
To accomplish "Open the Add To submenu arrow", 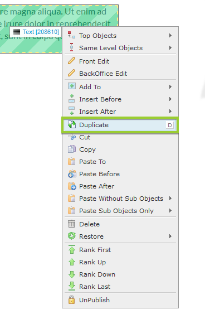I will 170,87.
